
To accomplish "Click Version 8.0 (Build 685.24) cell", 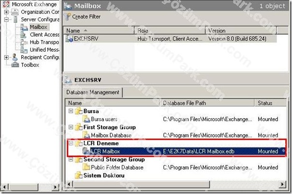I will 237,39.
